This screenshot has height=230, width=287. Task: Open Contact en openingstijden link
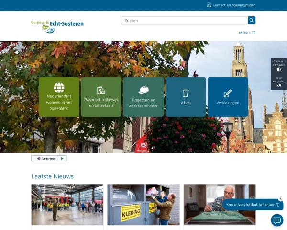(x=231, y=5)
